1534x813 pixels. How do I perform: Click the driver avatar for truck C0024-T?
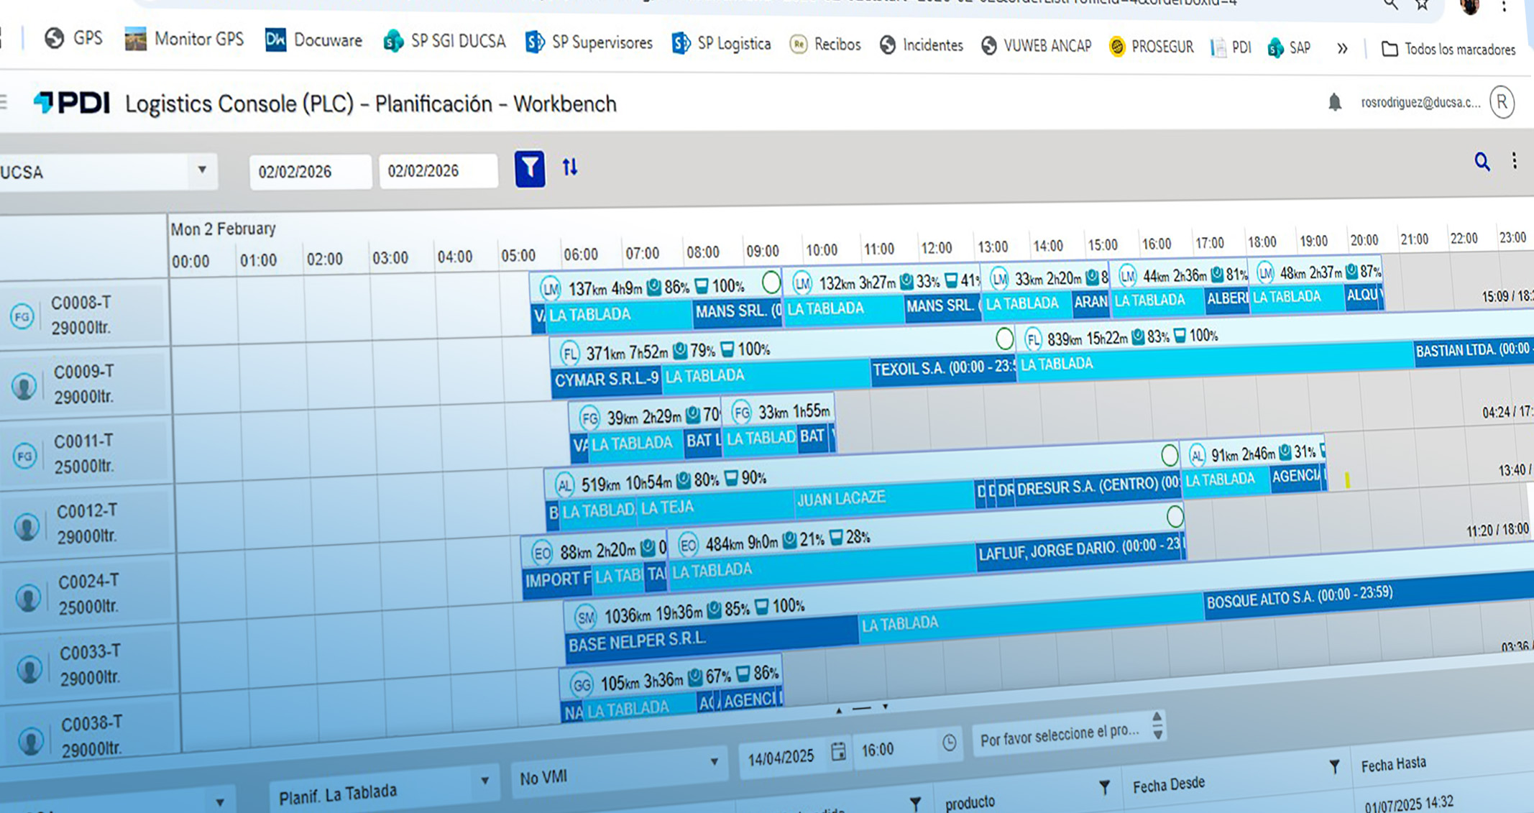(x=28, y=597)
